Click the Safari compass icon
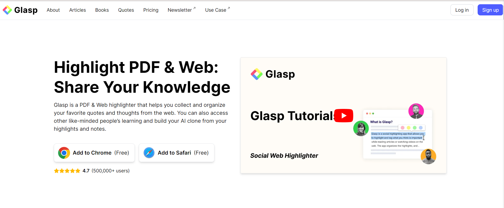Image resolution: width=504 pixels, height=208 pixels. pos(149,153)
